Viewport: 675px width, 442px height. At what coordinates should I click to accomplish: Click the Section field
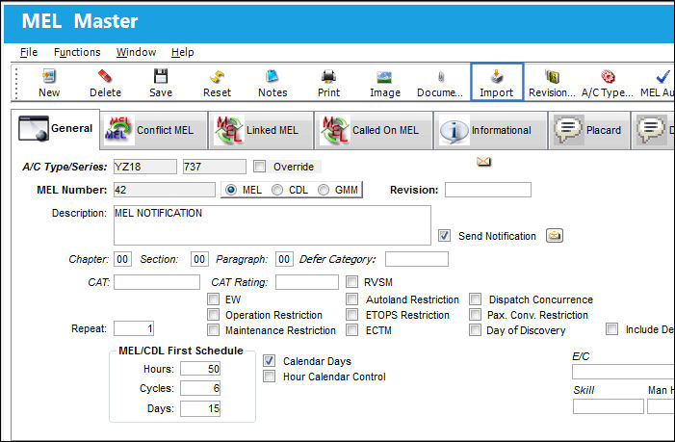coord(199,259)
